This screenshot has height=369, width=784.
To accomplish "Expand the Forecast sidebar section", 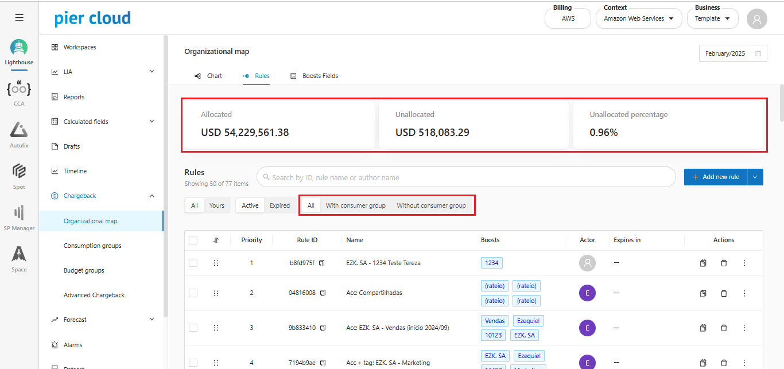I will 152,320.
